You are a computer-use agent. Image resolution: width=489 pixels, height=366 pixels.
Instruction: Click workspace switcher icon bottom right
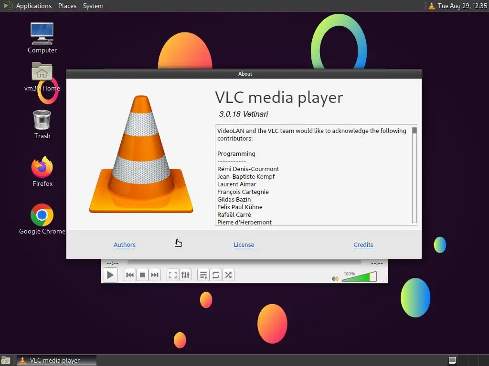point(453,360)
